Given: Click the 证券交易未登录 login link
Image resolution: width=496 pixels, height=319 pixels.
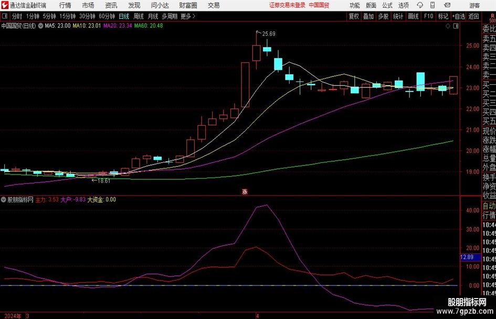Looking at the screenshot, I should click(x=287, y=5).
